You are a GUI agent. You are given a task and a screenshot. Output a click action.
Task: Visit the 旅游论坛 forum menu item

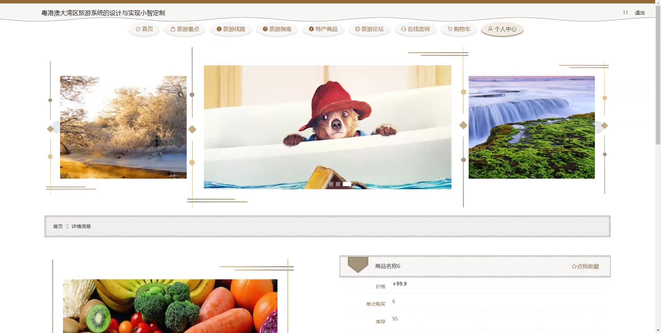click(x=369, y=29)
